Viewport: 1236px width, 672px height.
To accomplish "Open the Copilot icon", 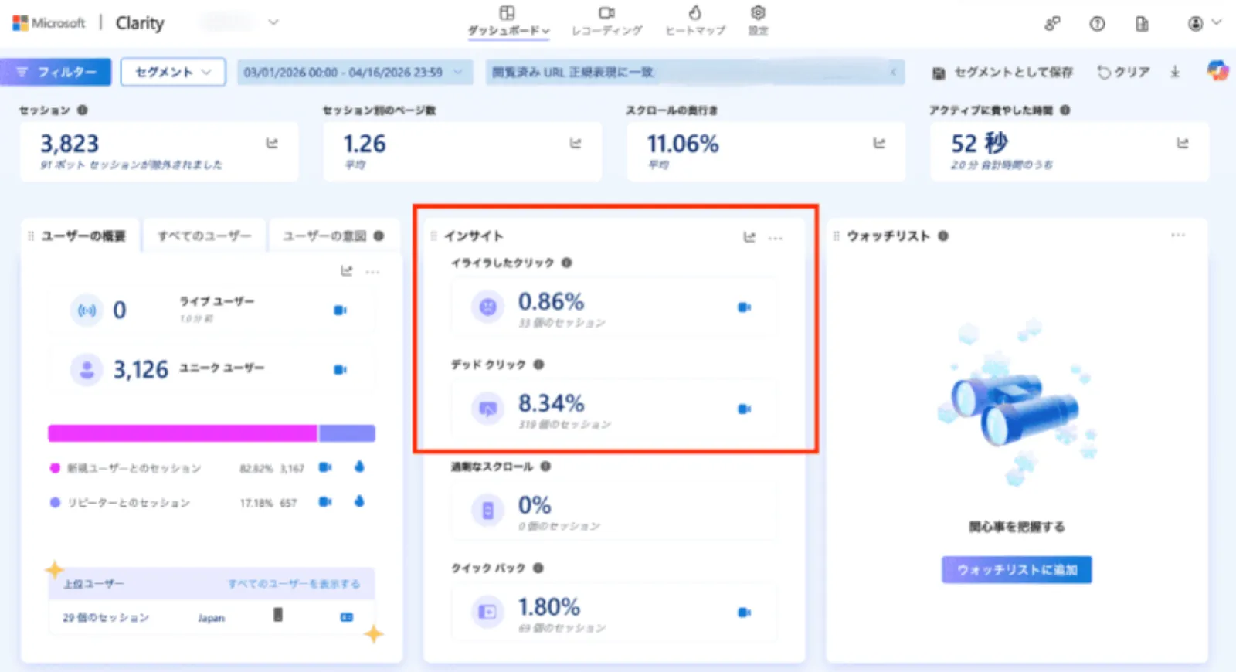I will 1218,71.
